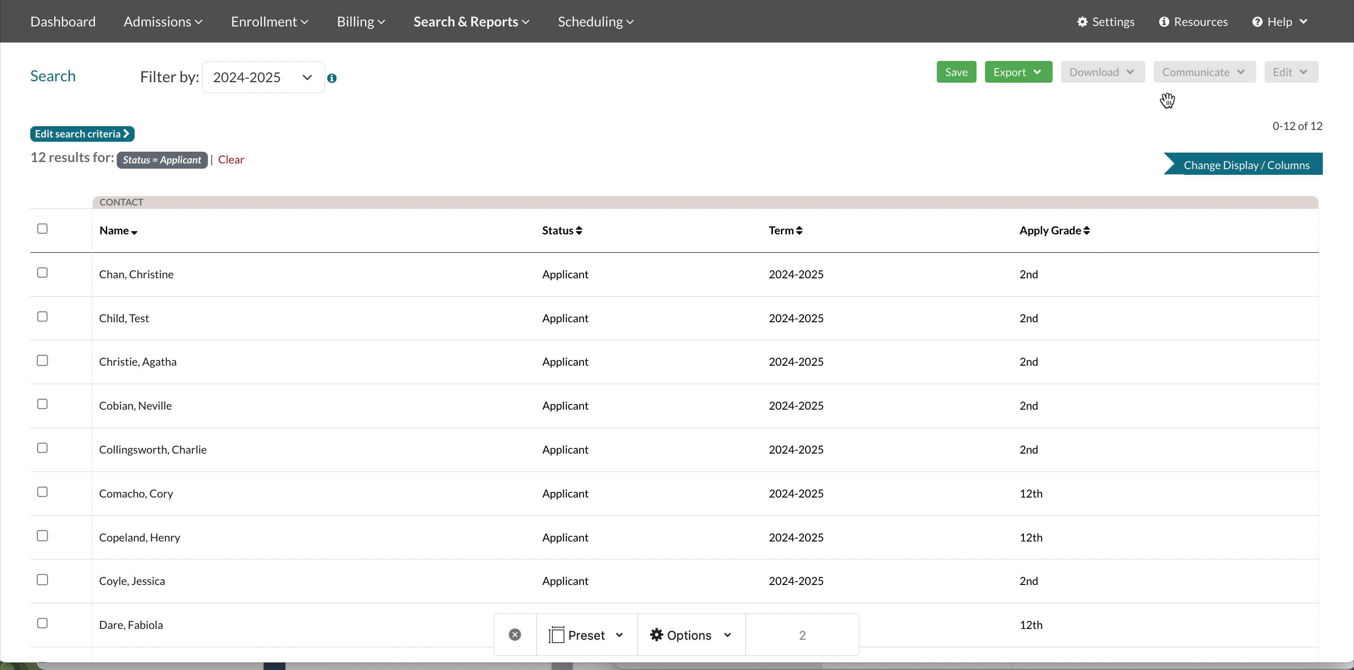Click the Preset frame icon
1354x670 pixels.
click(x=556, y=635)
